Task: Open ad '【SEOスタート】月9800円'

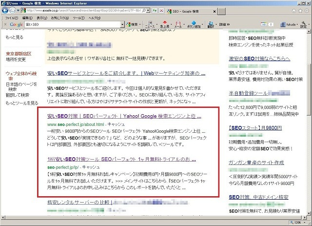Action: [x=255, y=128]
